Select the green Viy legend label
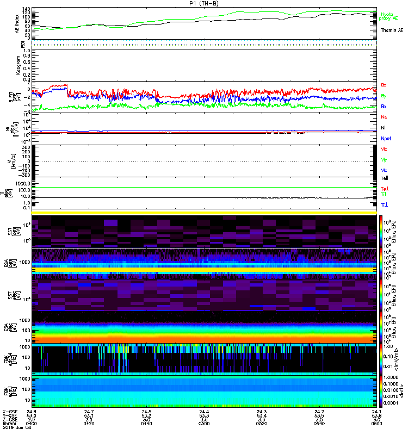Viewport: 408px width, 435px height. click(x=384, y=160)
